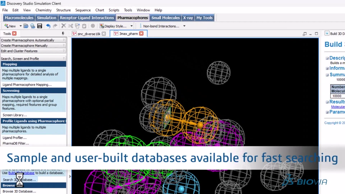Viewport: 345px width, 194px height.
Task: Close the 3max_pharm tab
Action: pos(141,33)
